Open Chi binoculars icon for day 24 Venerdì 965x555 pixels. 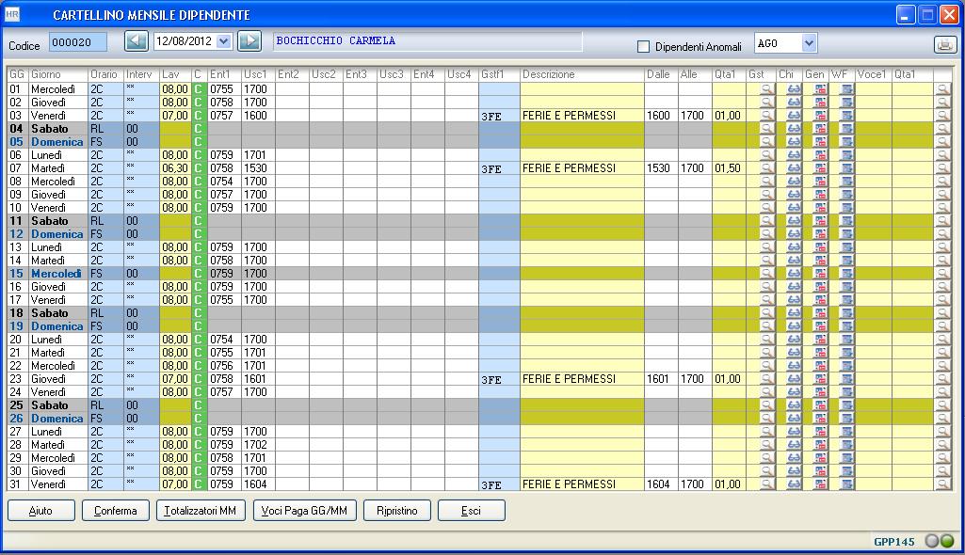(794, 392)
